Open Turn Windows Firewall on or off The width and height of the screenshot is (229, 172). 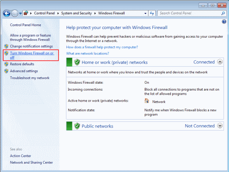[32, 55]
